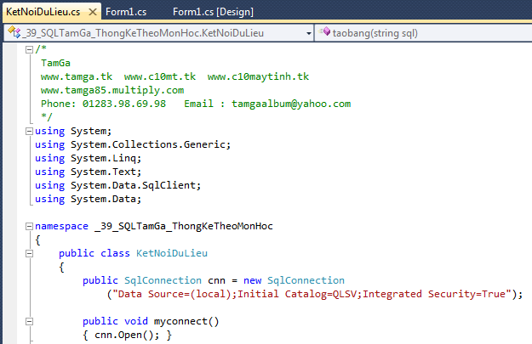Click System.Text in the code
The height and width of the screenshot is (344, 532).
pos(103,172)
